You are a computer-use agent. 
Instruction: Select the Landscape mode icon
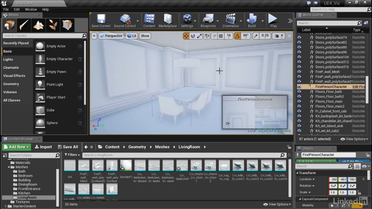[x=38, y=25]
